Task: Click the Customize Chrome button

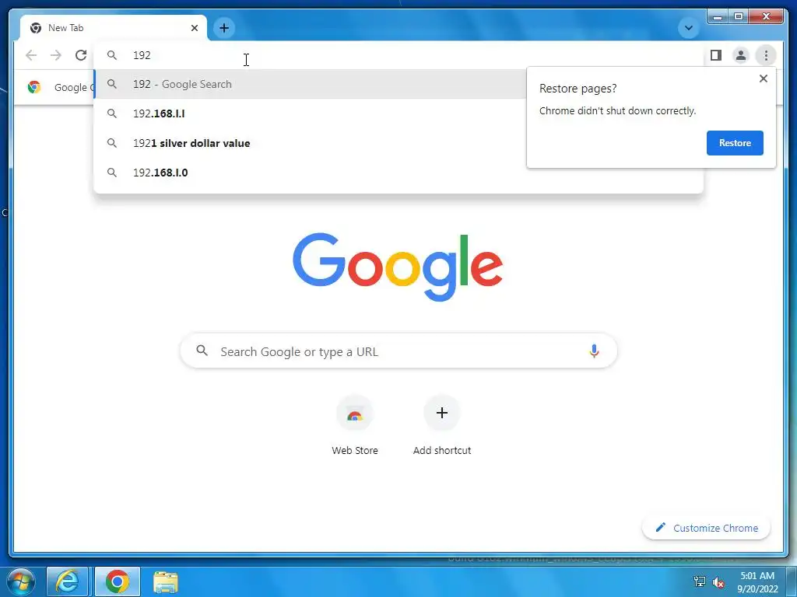Action: point(707,528)
